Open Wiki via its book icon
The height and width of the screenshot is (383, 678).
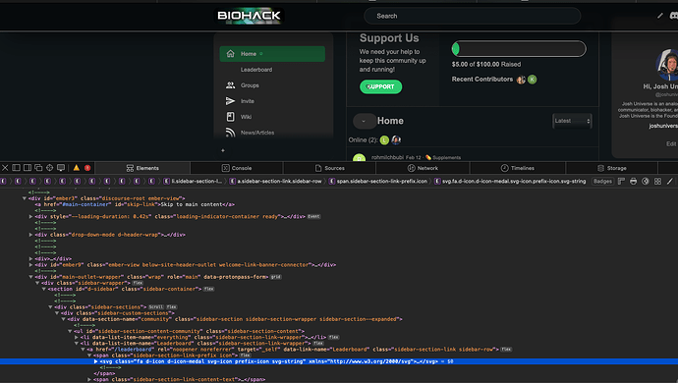pyautogui.click(x=231, y=117)
